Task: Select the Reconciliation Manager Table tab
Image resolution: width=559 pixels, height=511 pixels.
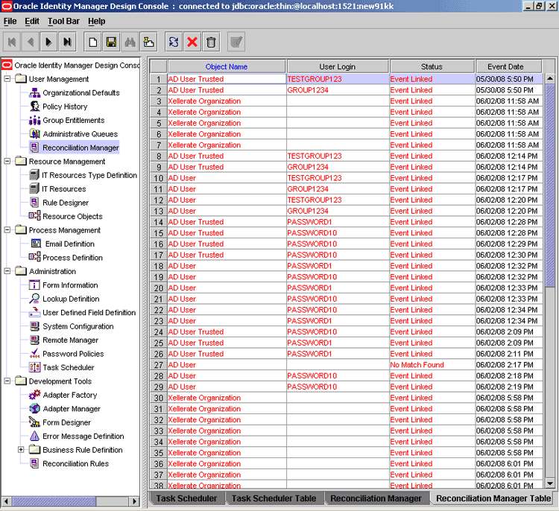Action: click(493, 498)
